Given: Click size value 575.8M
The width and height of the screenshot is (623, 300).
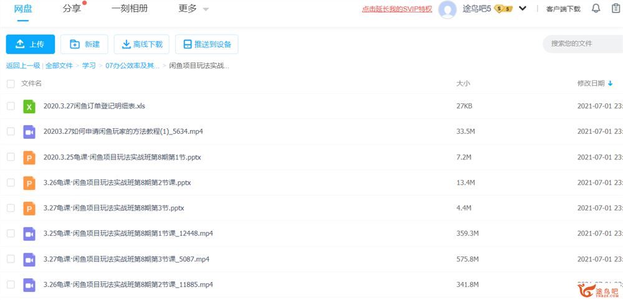Looking at the screenshot, I should pos(467,260).
